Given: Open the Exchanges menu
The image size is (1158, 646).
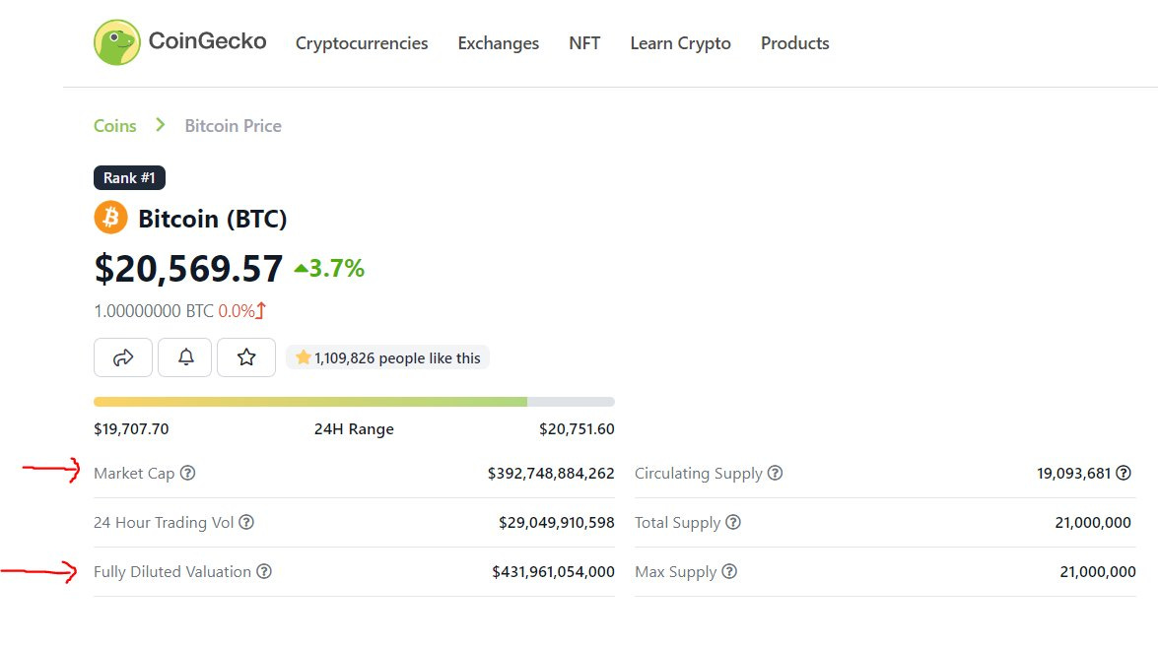Looking at the screenshot, I should click(499, 43).
